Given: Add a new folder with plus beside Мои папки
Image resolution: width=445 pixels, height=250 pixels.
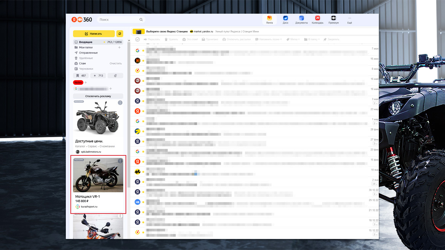Looking at the screenshot, I should pyautogui.click(x=119, y=47).
